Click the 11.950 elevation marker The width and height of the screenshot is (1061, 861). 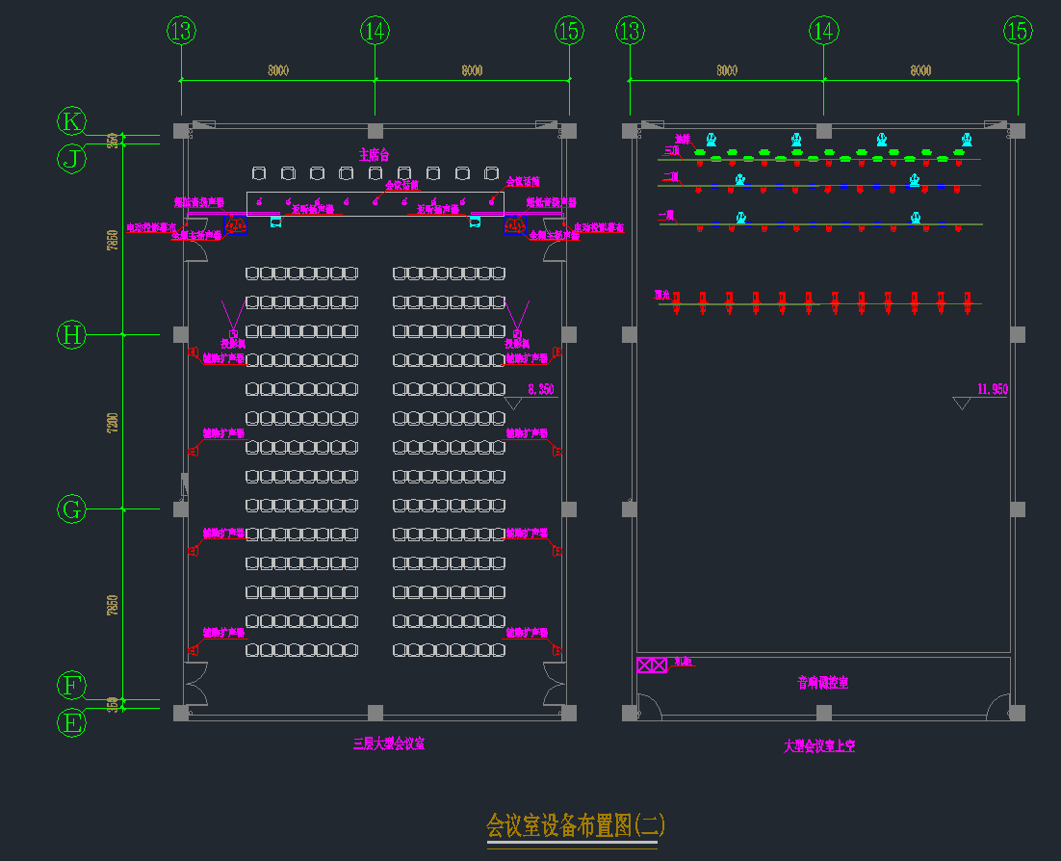pyautogui.click(x=991, y=389)
